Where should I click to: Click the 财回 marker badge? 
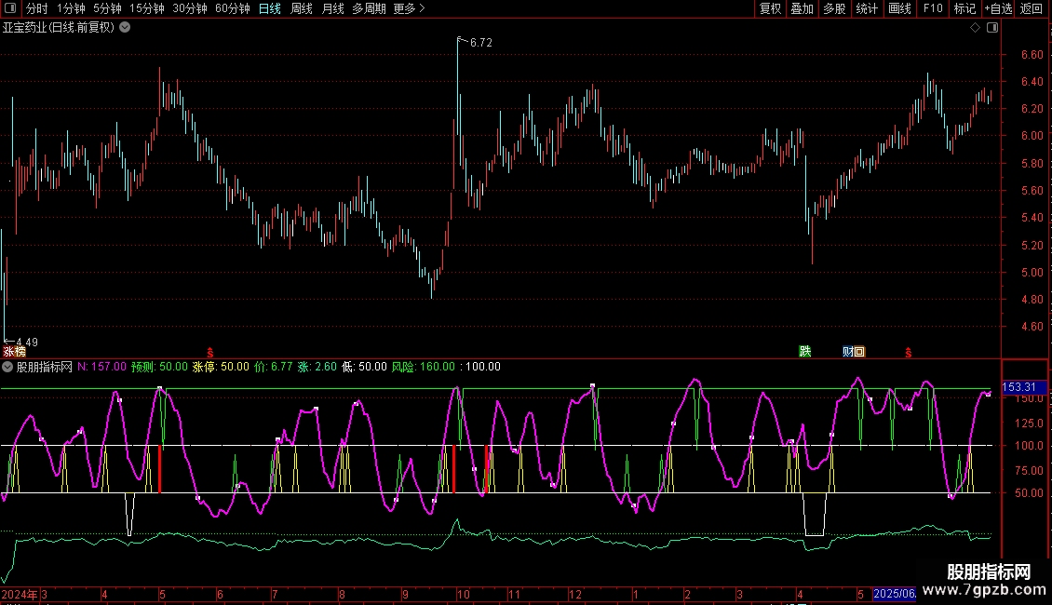[854, 352]
